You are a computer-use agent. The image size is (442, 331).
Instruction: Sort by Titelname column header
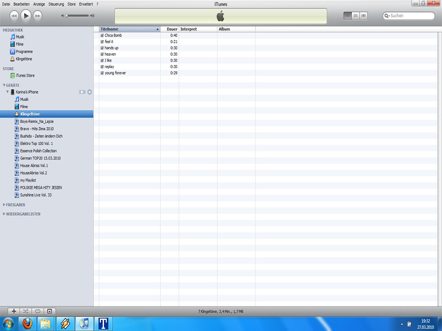pos(129,29)
